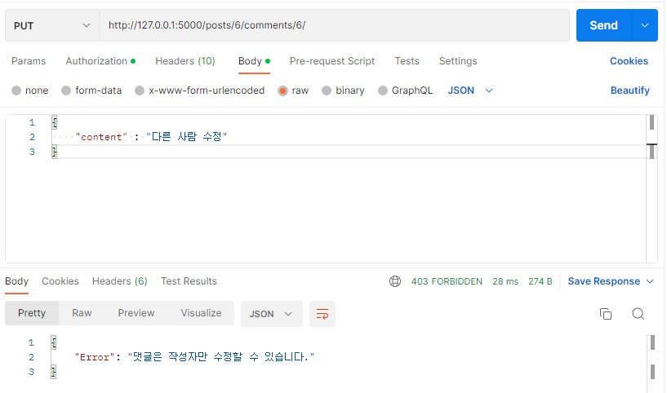
Task: Open the Test Results tab
Action: click(189, 281)
